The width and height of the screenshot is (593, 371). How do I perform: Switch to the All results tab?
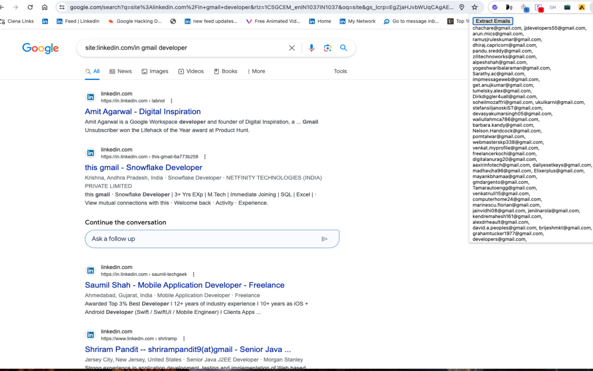(92, 71)
